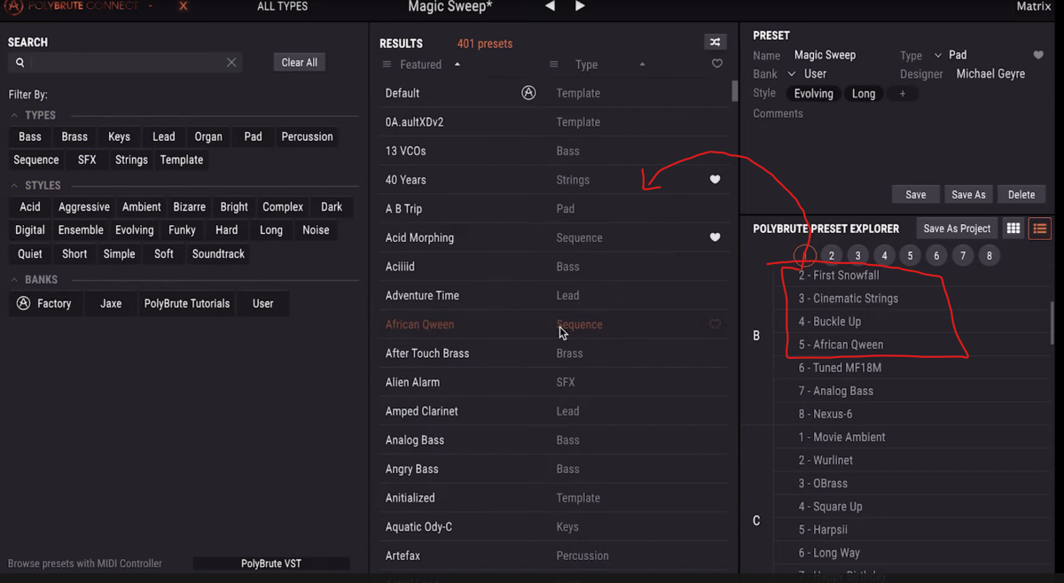
Task: Favorite the African Qween preset
Action: click(715, 324)
